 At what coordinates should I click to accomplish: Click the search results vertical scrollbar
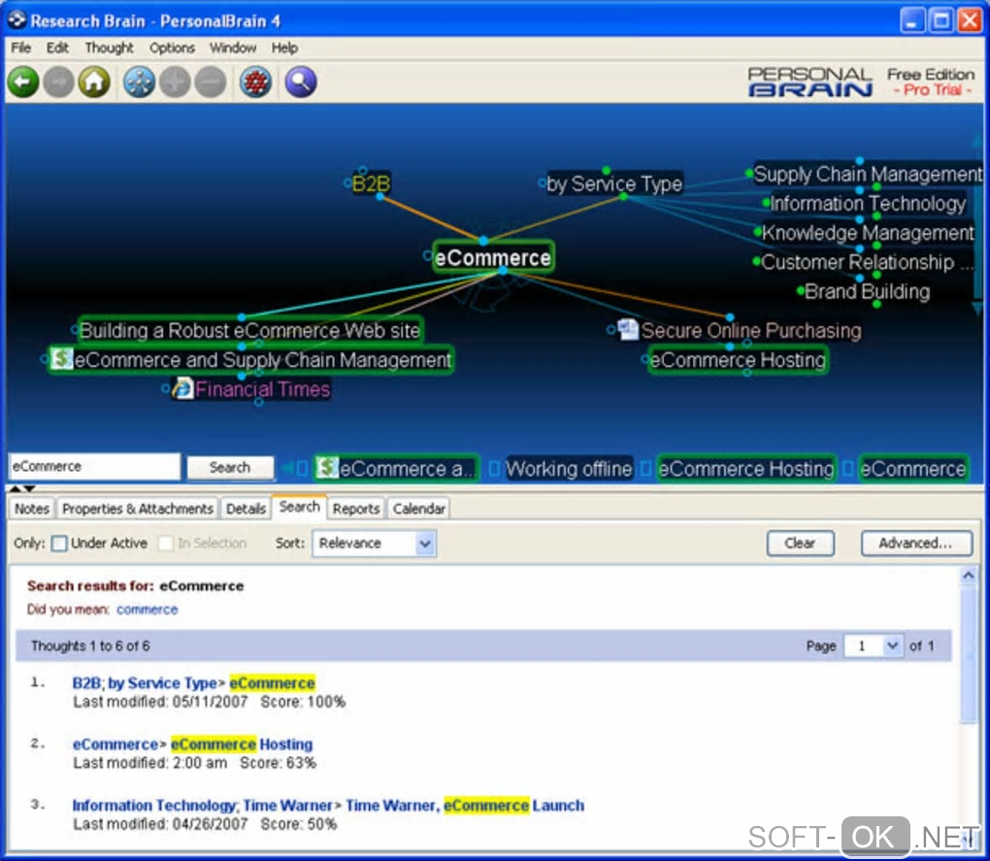click(x=968, y=653)
